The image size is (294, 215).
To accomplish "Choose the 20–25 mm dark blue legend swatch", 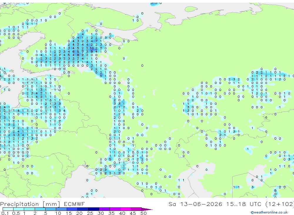I will tap(83, 209).
